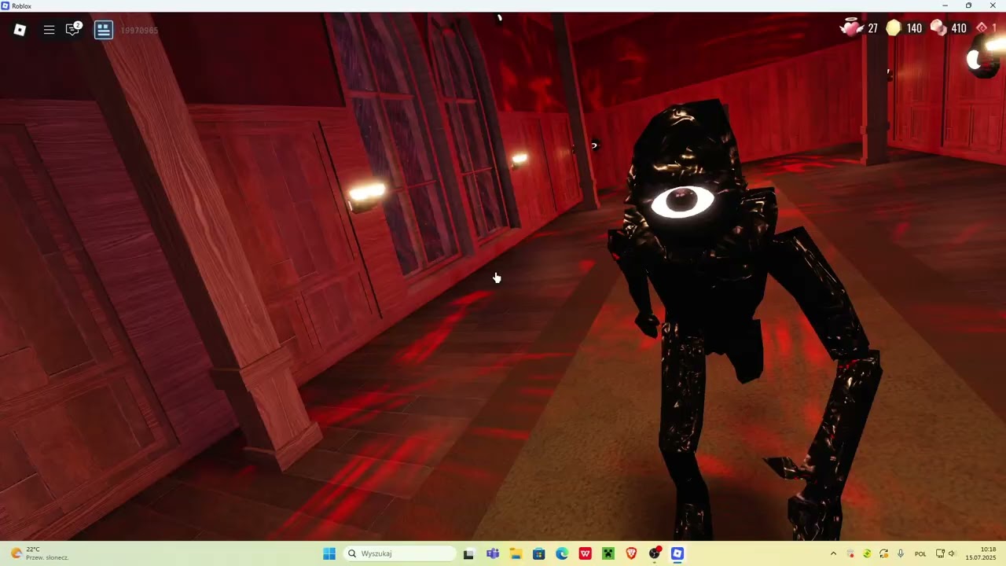Launch Microsoft Edge from the taskbar
The height and width of the screenshot is (566, 1006).
pos(562,553)
